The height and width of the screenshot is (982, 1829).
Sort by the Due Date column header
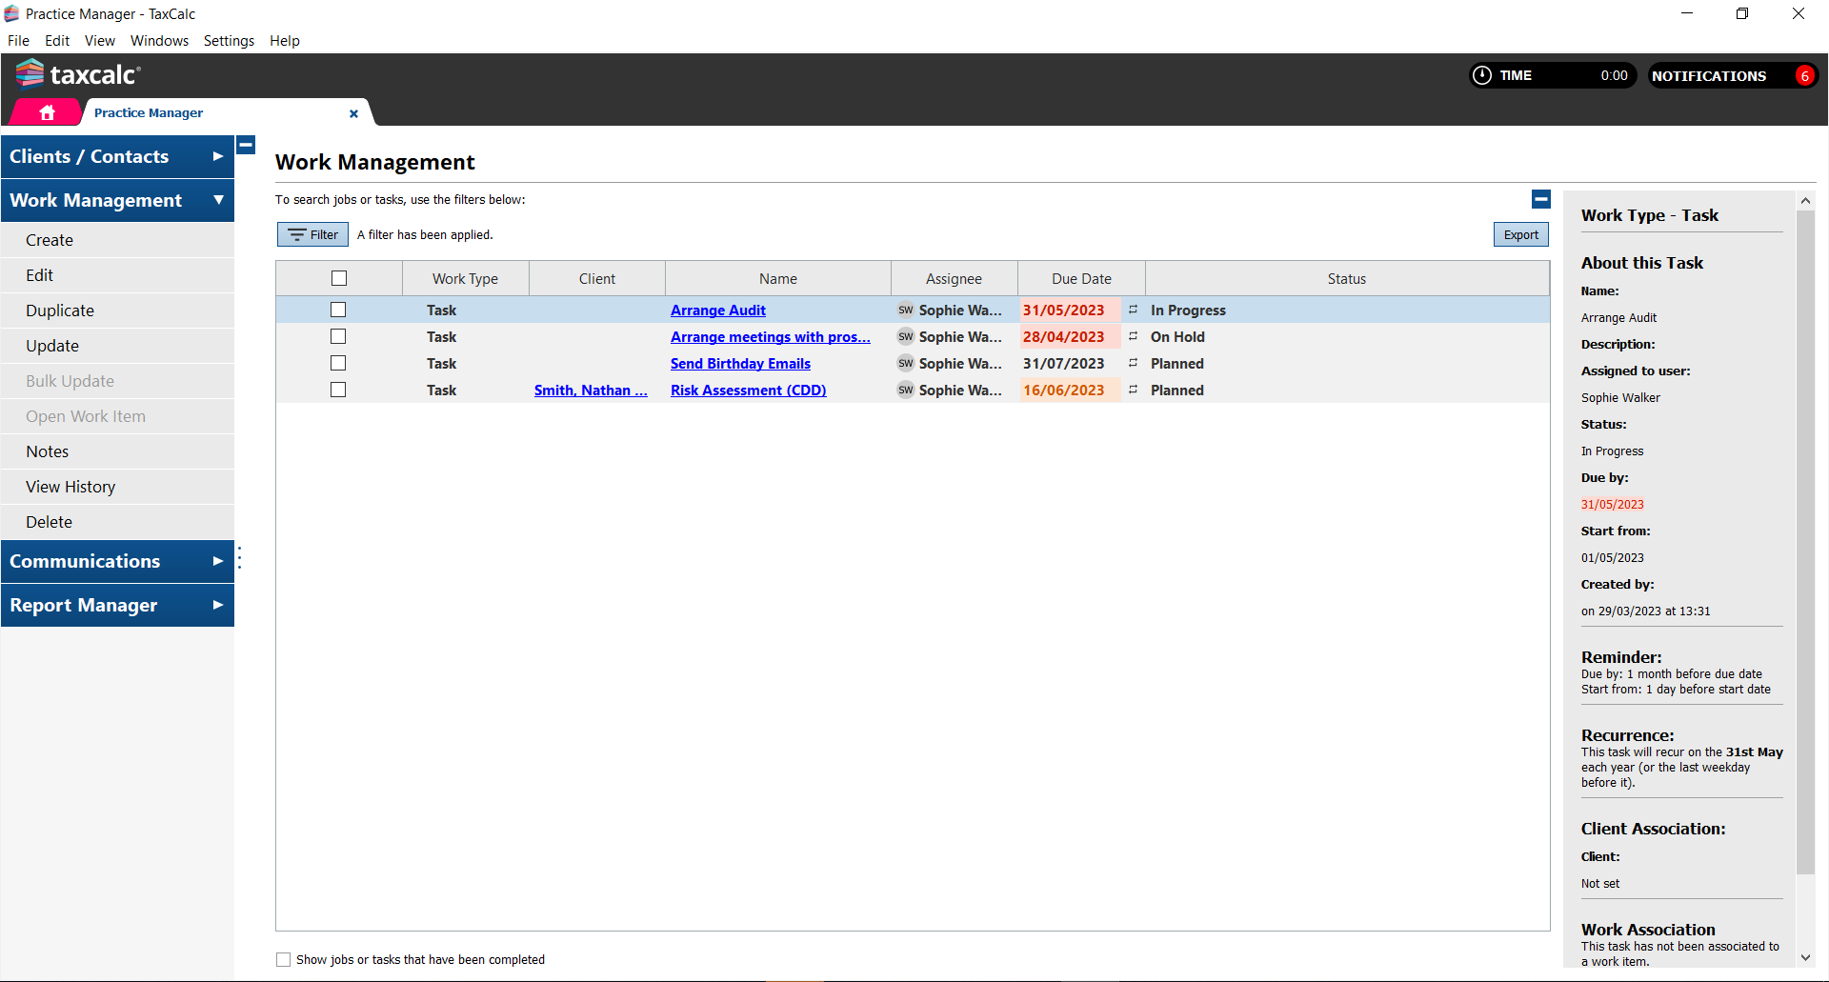(1081, 278)
